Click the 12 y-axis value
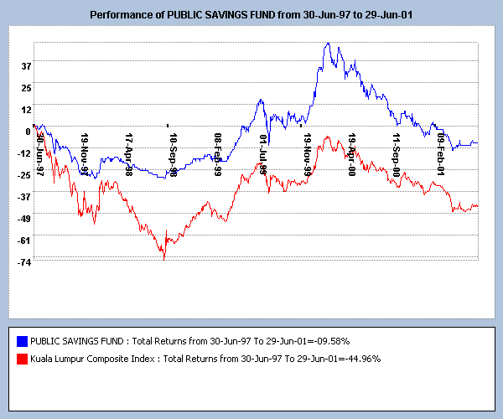503x419 pixels. (x=26, y=110)
